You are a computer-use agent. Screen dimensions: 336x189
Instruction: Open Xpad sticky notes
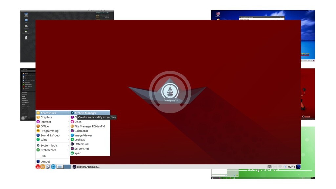90,153
